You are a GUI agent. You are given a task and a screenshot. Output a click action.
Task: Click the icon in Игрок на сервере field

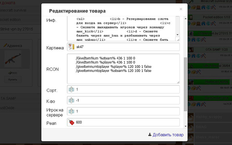click(x=71, y=111)
